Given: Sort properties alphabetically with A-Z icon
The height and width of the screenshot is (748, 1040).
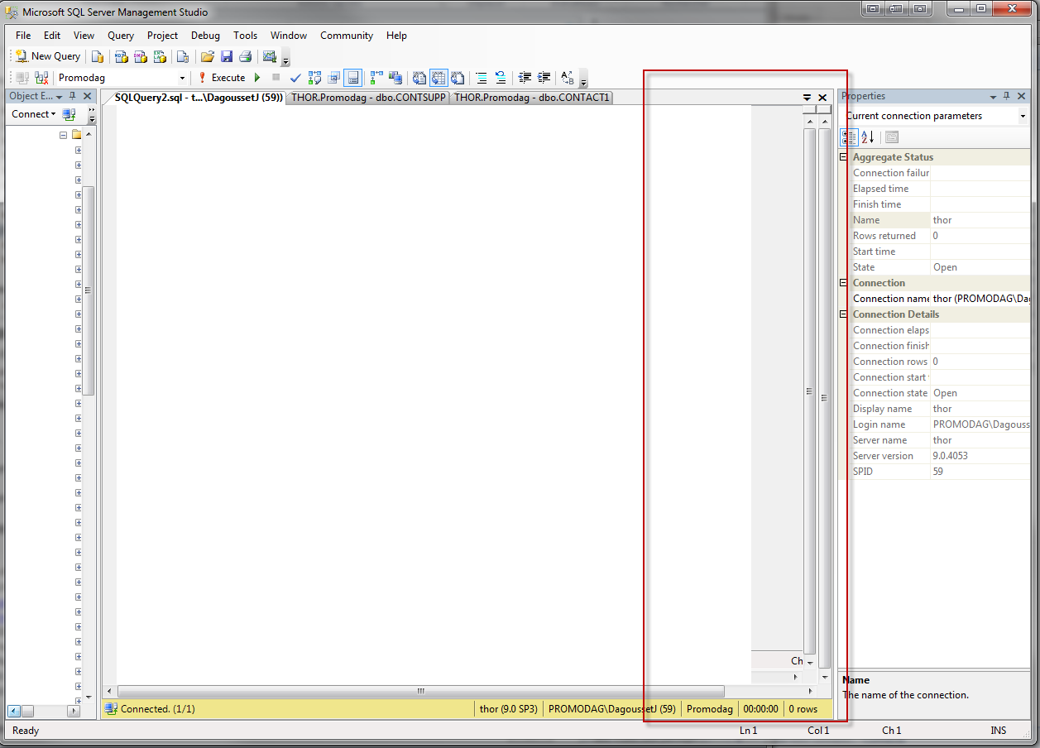Looking at the screenshot, I should tap(867, 137).
